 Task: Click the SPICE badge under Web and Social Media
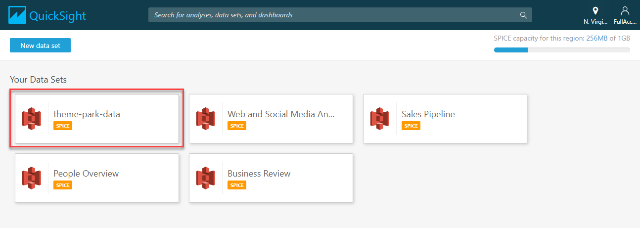(x=237, y=126)
